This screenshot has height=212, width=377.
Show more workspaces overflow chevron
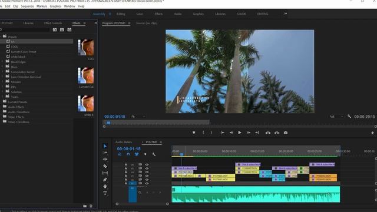pyautogui.click(x=285, y=14)
